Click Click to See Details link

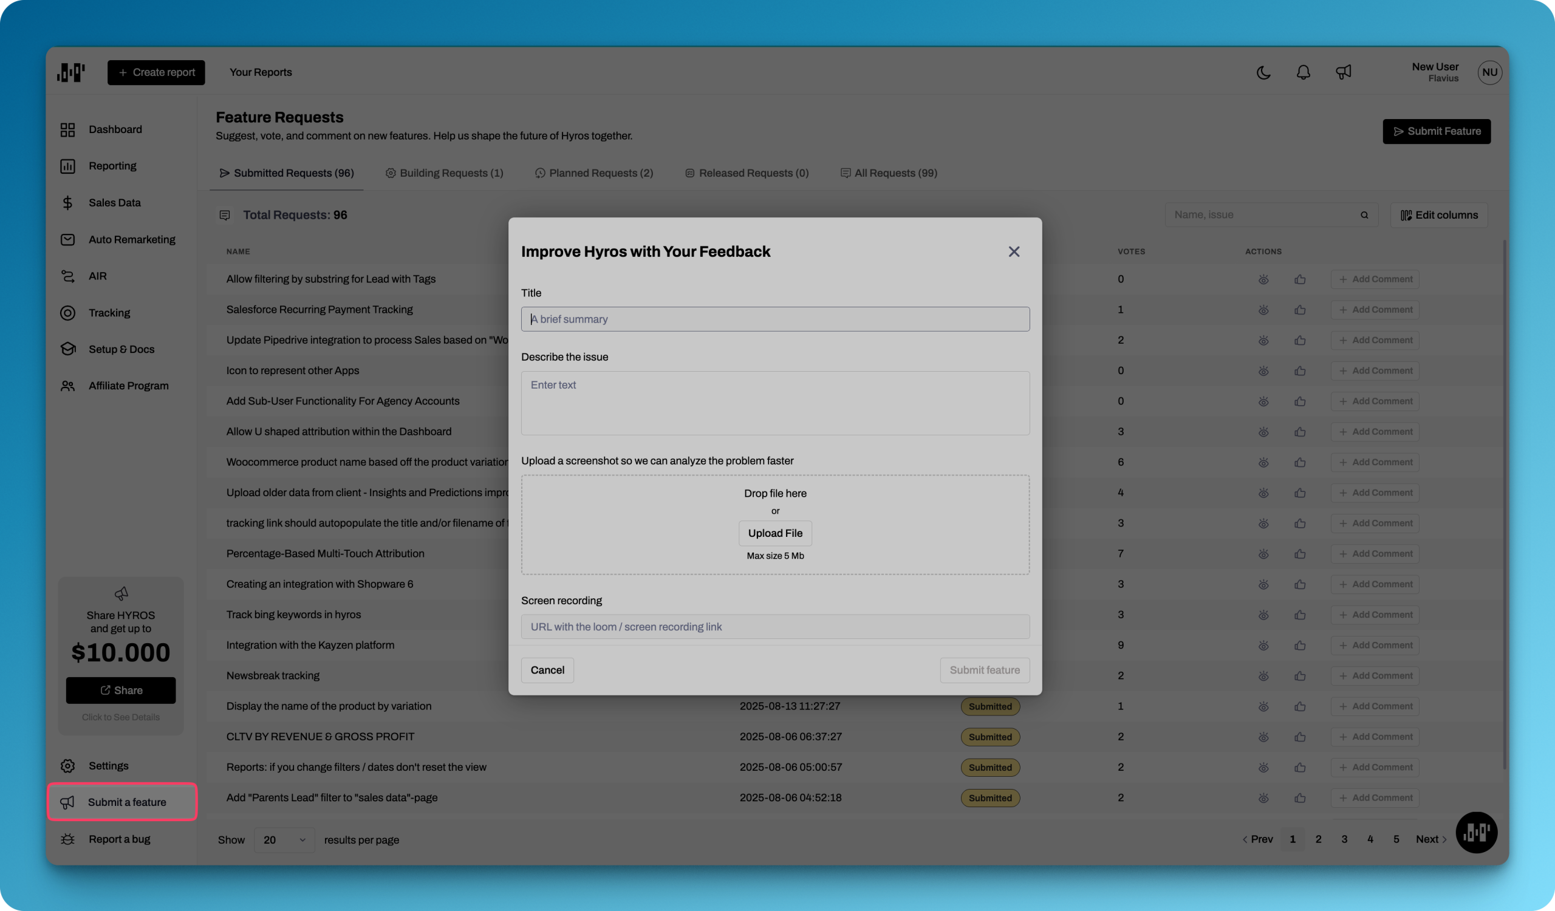coord(121,717)
